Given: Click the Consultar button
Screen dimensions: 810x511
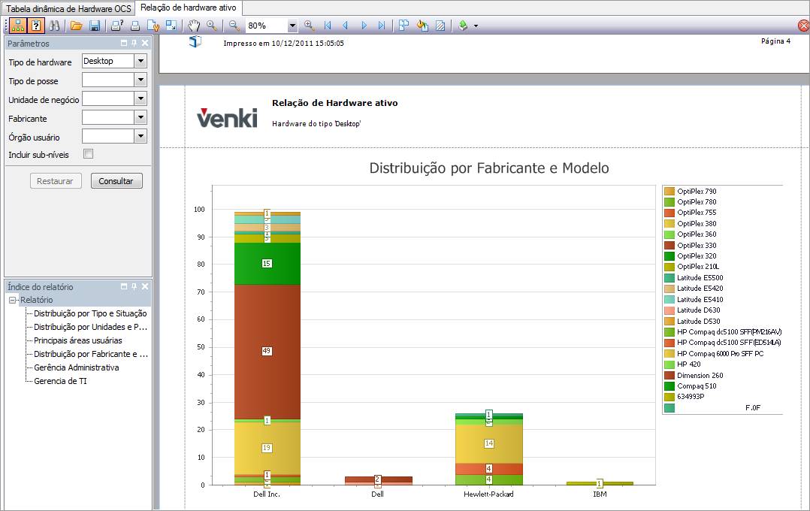Looking at the screenshot, I should (x=116, y=181).
